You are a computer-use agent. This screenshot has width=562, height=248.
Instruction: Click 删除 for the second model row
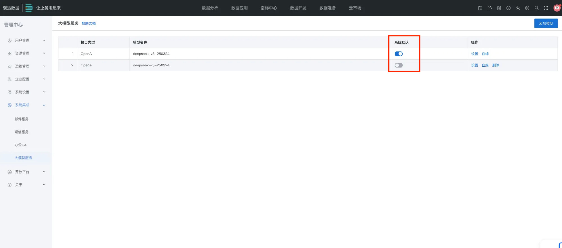pyautogui.click(x=496, y=65)
